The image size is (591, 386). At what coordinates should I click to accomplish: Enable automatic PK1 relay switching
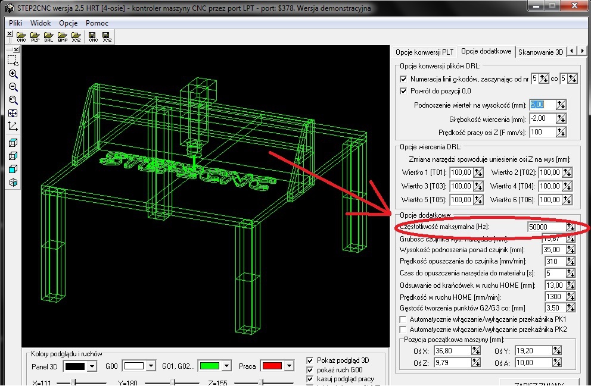point(403,319)
